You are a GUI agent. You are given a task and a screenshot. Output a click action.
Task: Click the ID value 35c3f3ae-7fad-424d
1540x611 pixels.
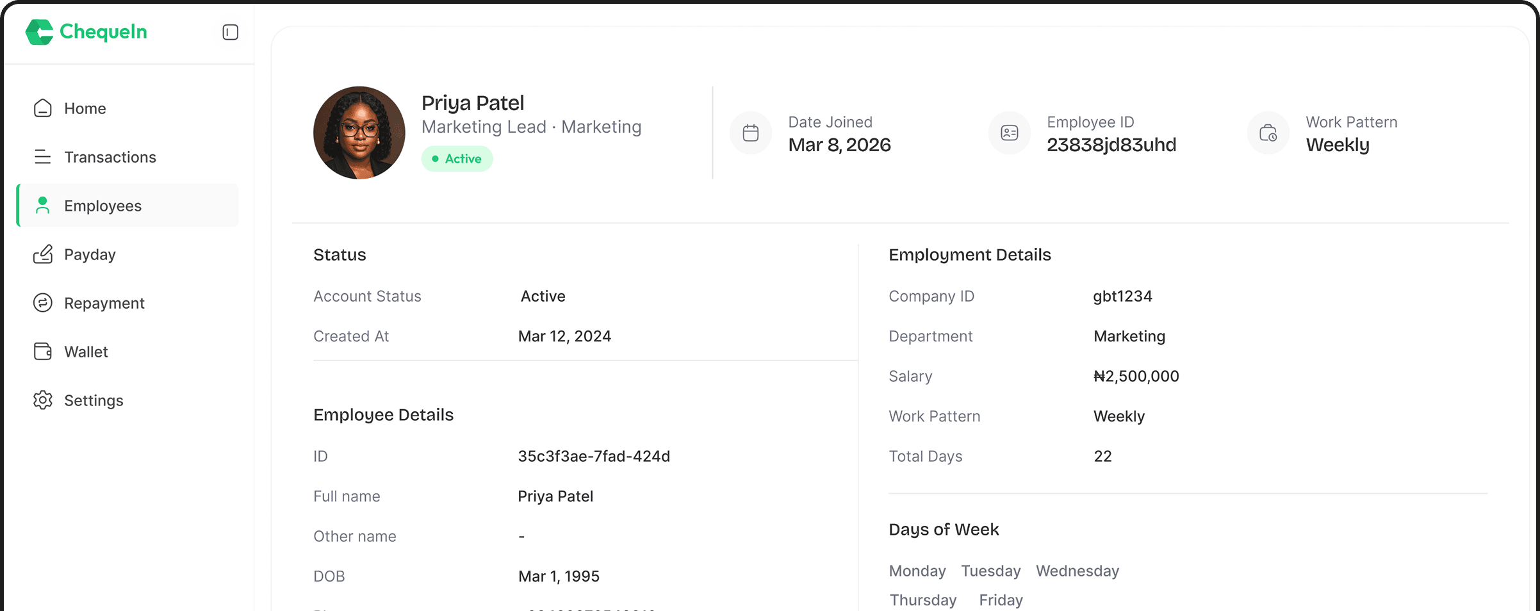(594, 456)
